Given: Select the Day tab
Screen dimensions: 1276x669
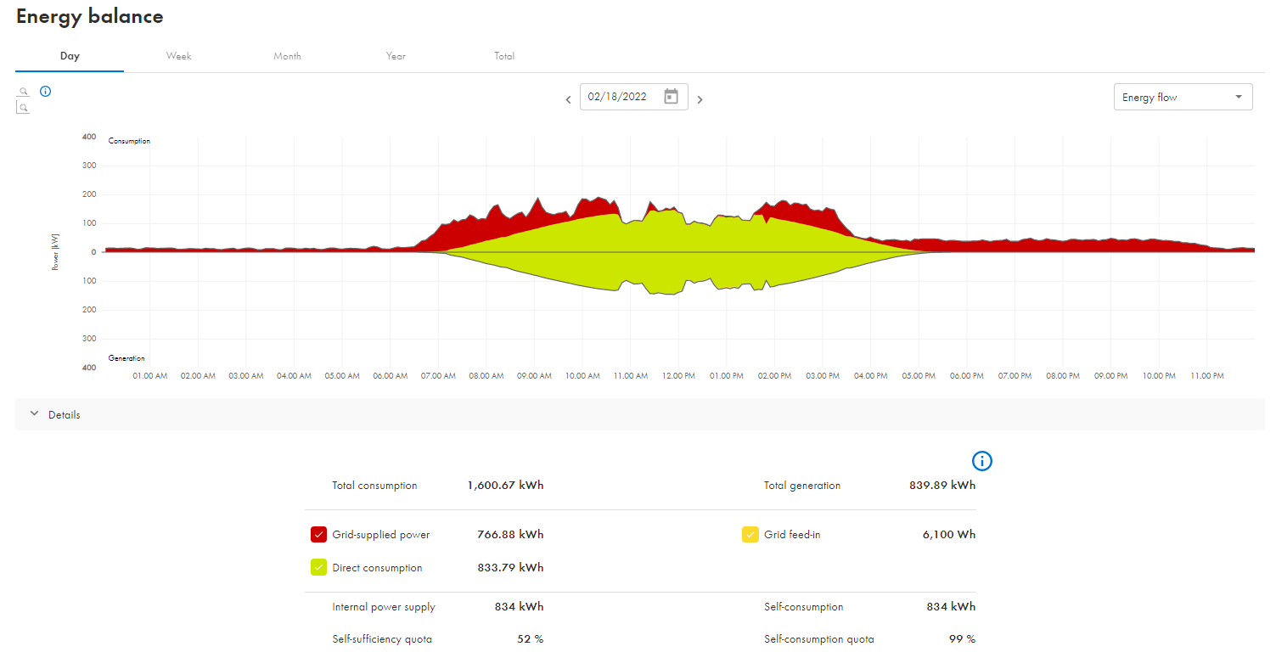Looking at the screenshot, I should 70,56.
